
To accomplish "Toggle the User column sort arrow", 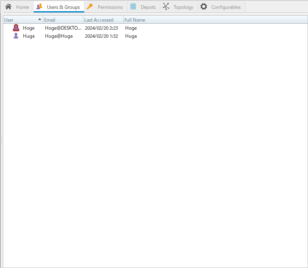I will [40, 19].
